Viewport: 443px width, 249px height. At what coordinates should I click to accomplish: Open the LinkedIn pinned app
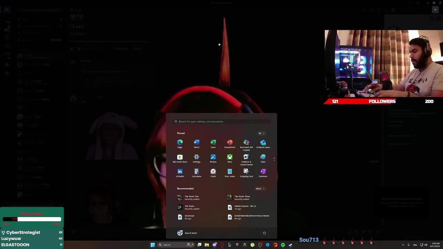(x=180, y=173)
